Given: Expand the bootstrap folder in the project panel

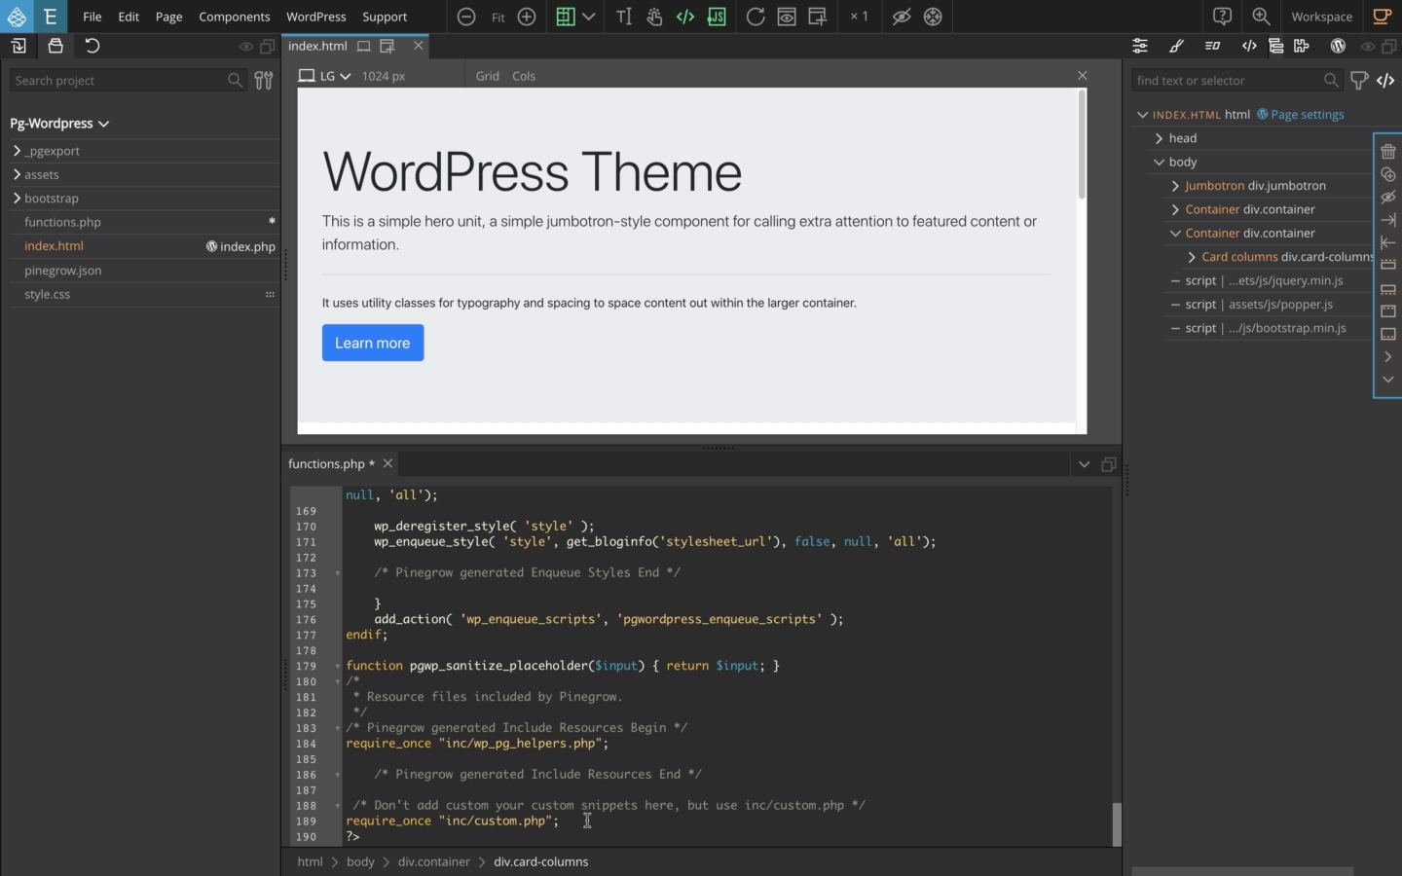Looking at the screenshot, I should pos(17,198).
